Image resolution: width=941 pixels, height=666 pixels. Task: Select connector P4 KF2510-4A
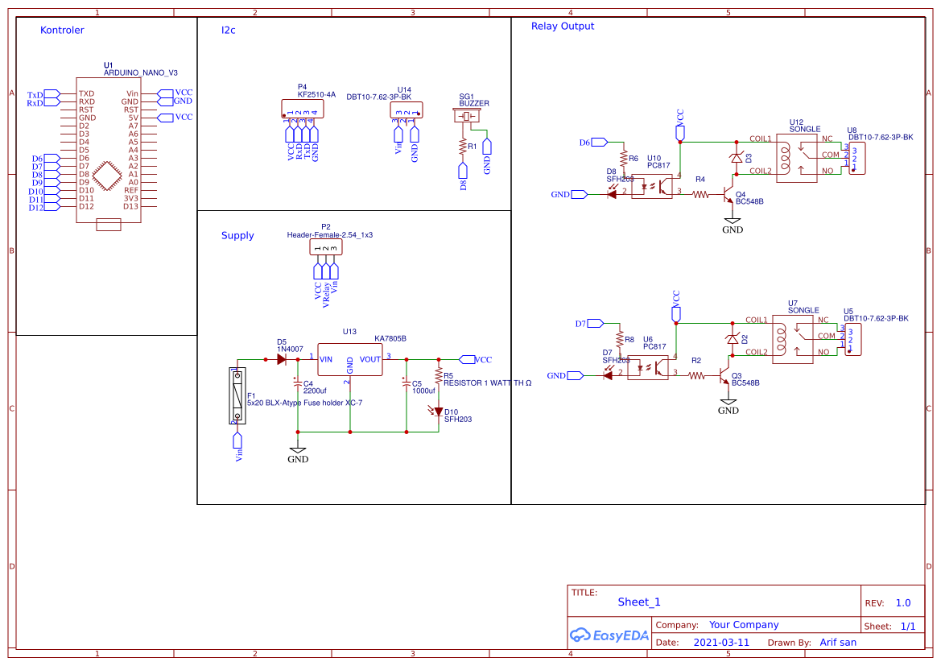(302, 108)
